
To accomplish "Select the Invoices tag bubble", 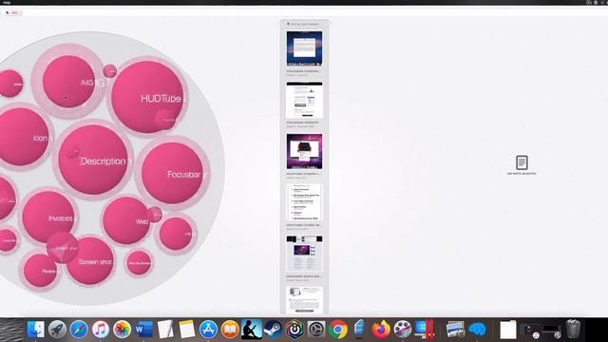I will coord(48,217).
